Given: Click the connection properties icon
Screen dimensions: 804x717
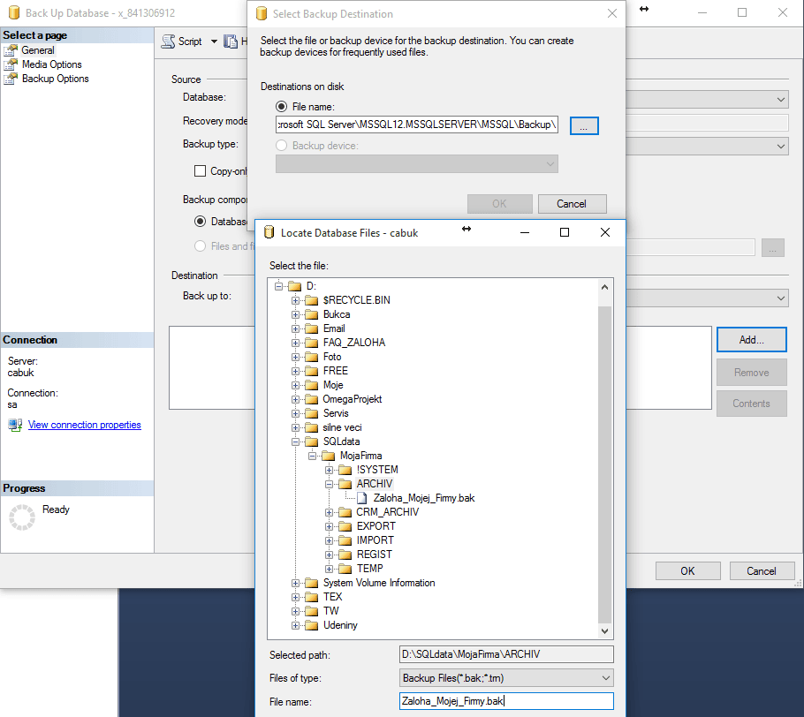Looking at the screenshot, I should coord(15,425).
